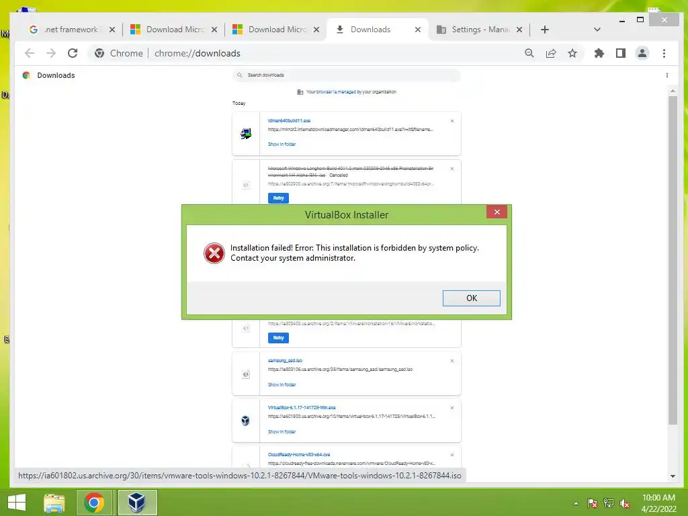
Task: Open a new tab with the plus button
Action: point(544,30)
